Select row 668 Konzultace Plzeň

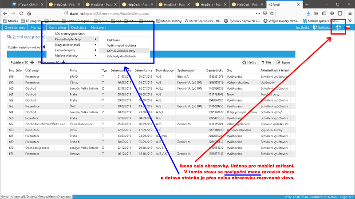point(151,130)
